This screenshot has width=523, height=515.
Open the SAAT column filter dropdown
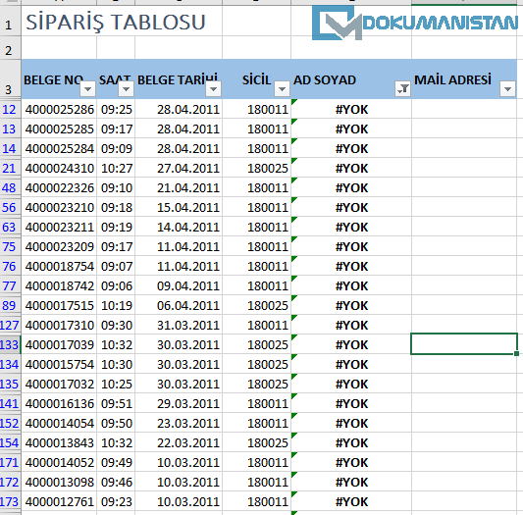click(126, 89)
